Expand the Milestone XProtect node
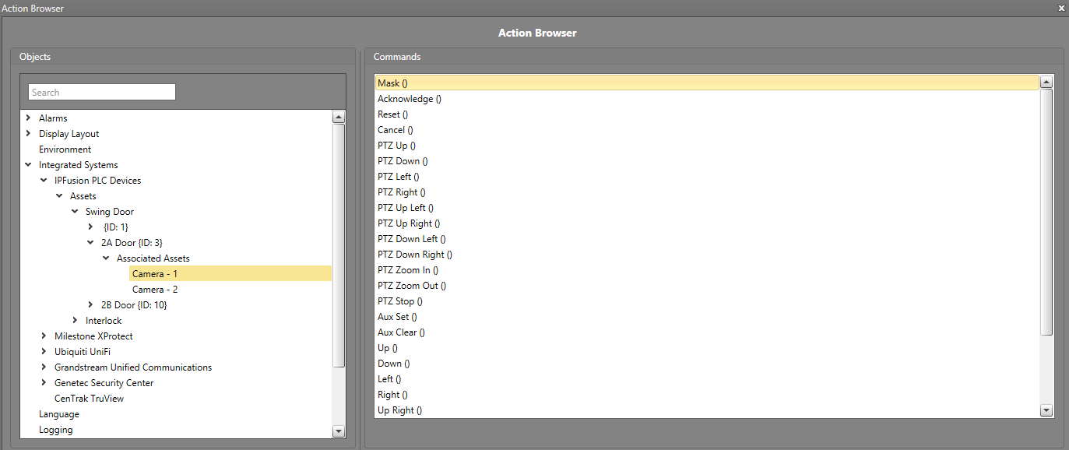The width and height of the screenshot is (1069, 450). pyautogui.click(x=44, y=336)
